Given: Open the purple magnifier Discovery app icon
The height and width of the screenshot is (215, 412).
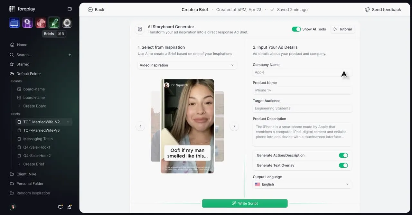Looking at the screenshot, I should [x=27, y=23].
